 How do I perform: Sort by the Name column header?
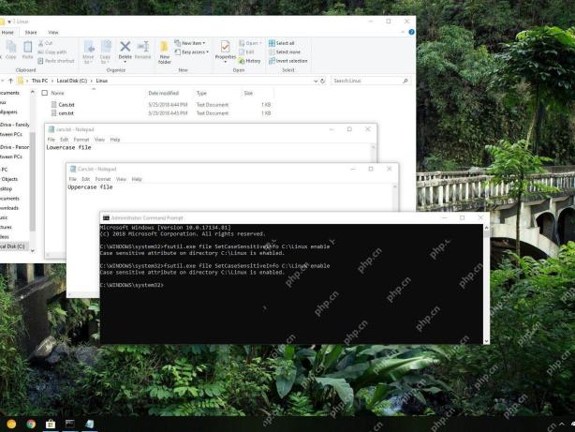(x=57, y=93)
